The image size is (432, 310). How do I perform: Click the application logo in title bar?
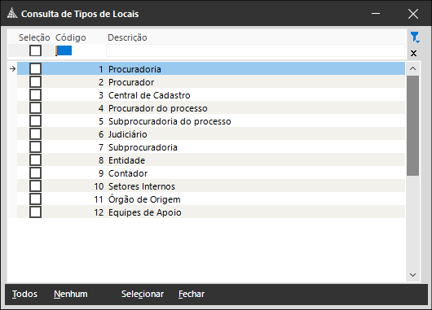[12, 14]
